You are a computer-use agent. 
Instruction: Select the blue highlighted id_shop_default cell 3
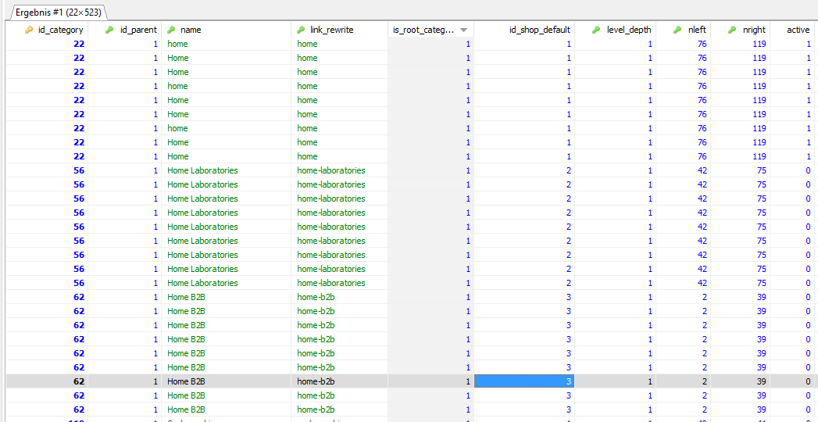(524, 381)
